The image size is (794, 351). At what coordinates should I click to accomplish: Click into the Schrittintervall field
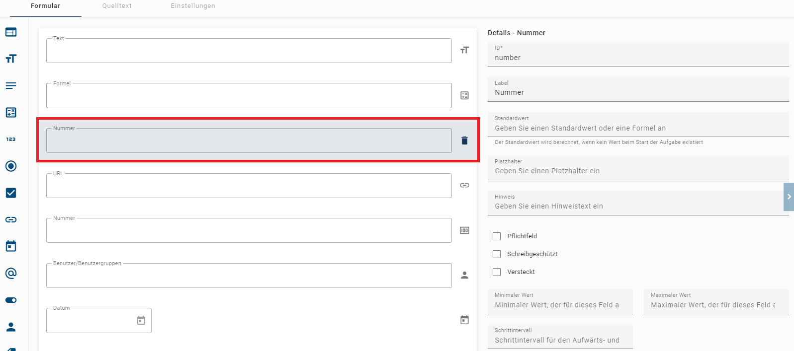560,340
